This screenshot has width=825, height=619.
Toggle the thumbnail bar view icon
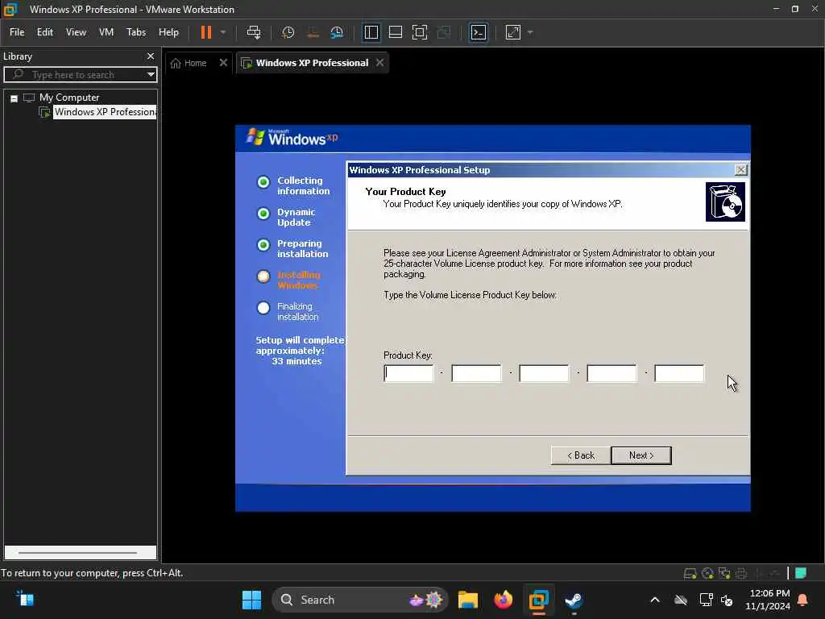coord(395,32)
